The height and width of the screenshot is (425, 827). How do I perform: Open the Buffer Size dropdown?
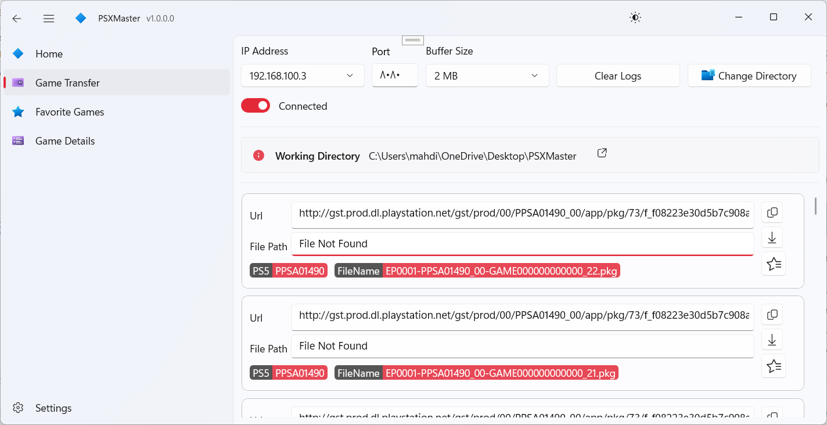click(487, 75)
